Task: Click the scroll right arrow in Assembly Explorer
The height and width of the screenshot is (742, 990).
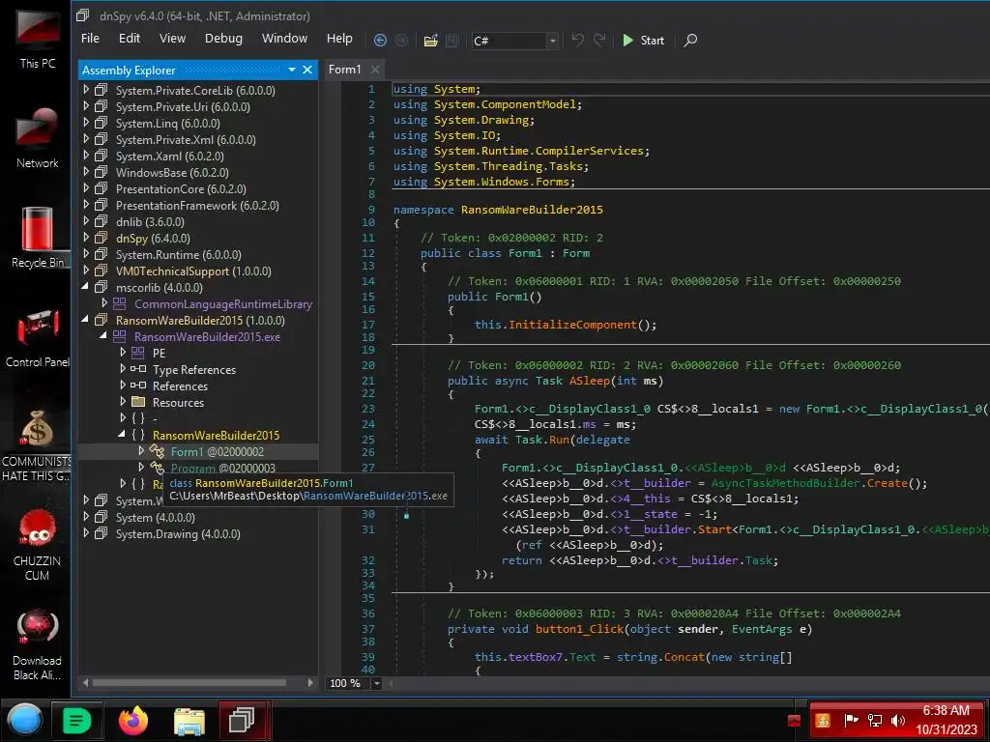Action: point(310,683)
